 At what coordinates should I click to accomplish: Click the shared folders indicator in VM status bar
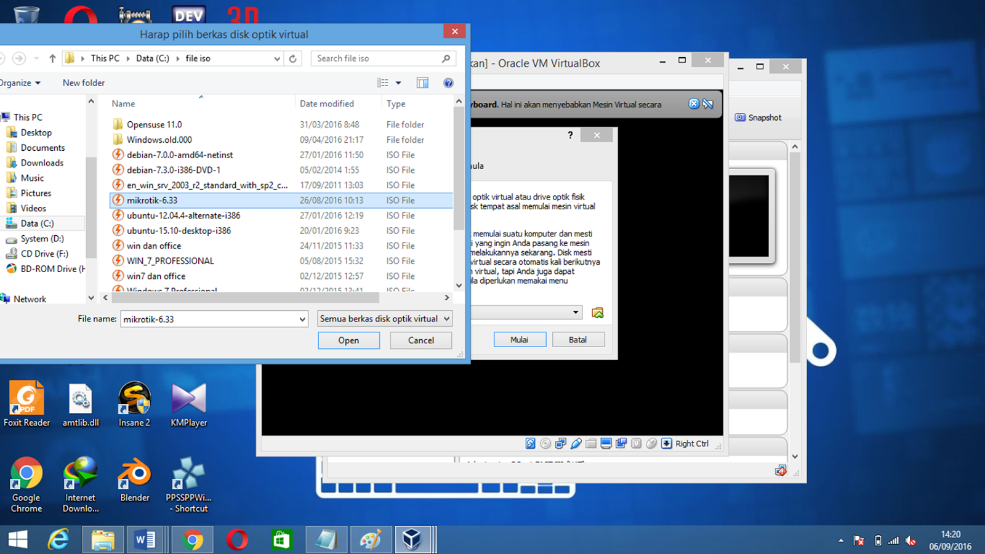(591, 443)
